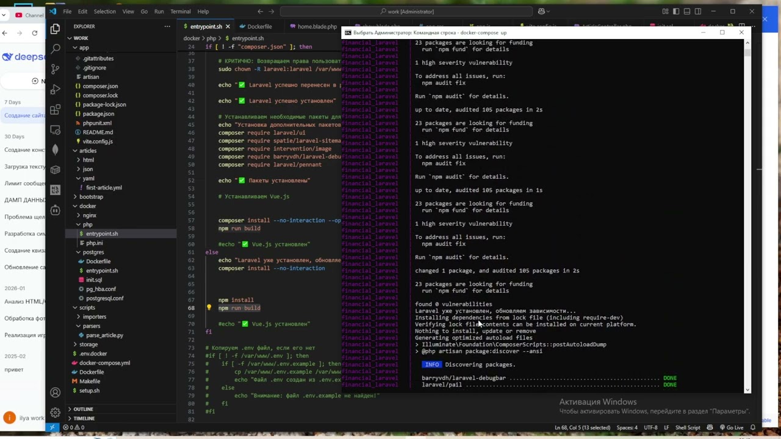Screen dimensions: 781x439
Task: Collapse the WORK root folder
Action: [81, 38]
